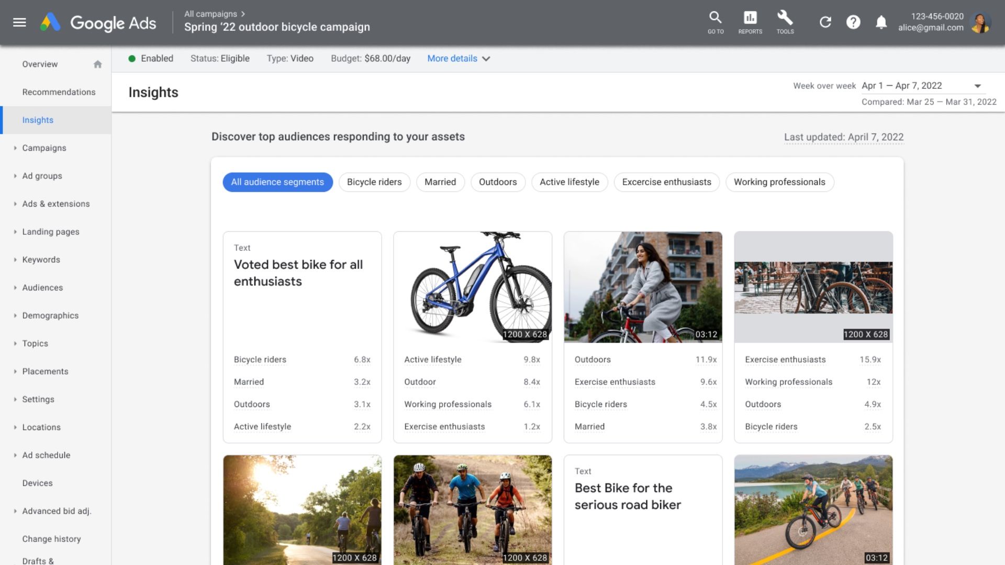Viewport: 1005px width, 565px height.
Task: Filter by the Excercise enthusiasts chip
Action: pyautogui.click(x=667, y=182)
